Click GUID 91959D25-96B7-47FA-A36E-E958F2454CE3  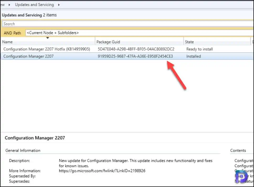(135, 56)
